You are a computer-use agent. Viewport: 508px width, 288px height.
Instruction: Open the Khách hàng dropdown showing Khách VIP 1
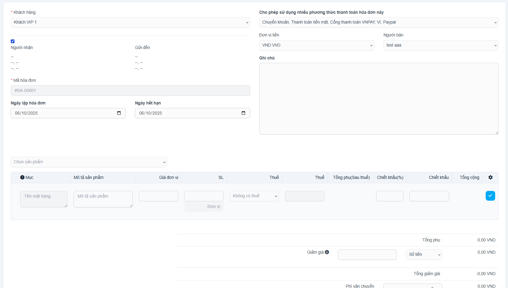pyautogui.click(x=130, y=22)
